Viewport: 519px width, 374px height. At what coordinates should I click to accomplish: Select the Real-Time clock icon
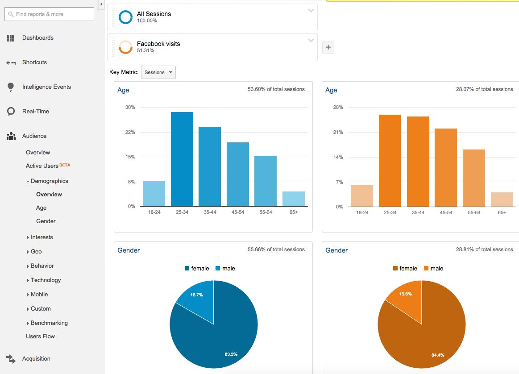pyautogui.click(x=10, y=111)
